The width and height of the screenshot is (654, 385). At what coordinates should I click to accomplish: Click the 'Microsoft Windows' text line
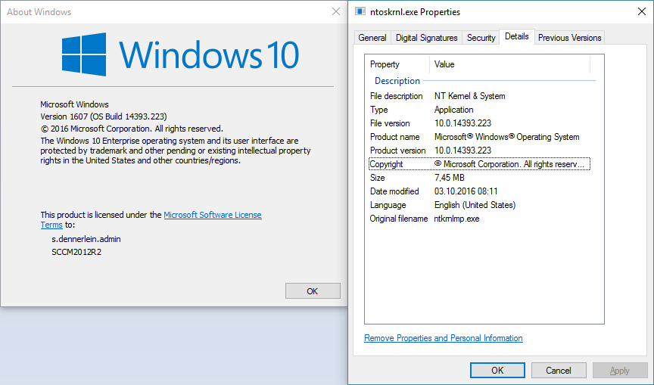point(74,104)
